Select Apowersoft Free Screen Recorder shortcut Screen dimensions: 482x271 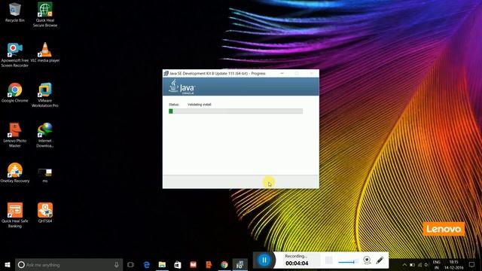(x=14, y=55)
